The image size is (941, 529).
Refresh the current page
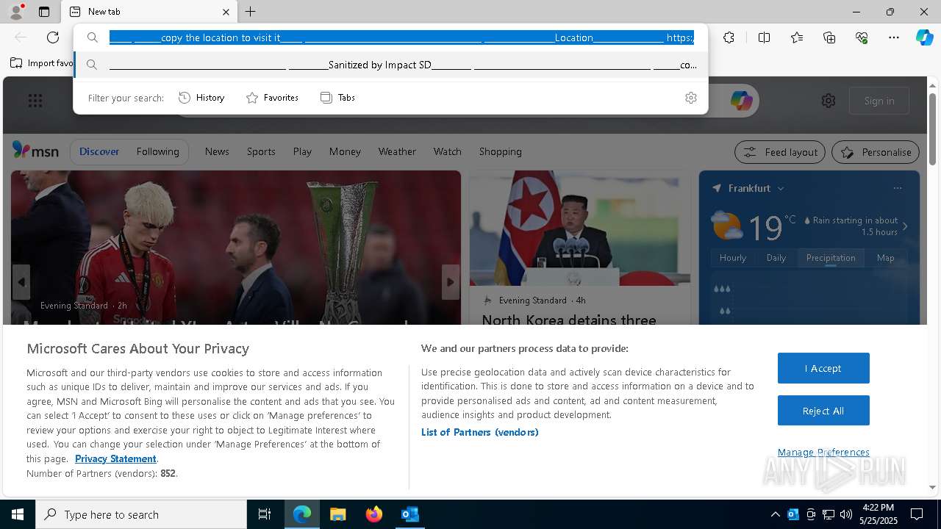pyautogui.click(x=53, y=37)
